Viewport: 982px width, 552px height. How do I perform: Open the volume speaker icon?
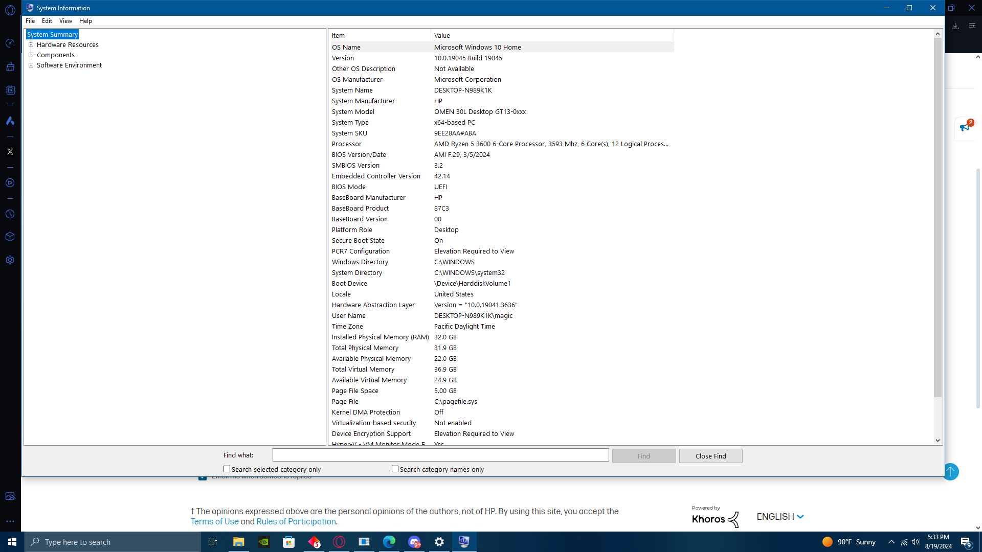(x=916, y=542)
